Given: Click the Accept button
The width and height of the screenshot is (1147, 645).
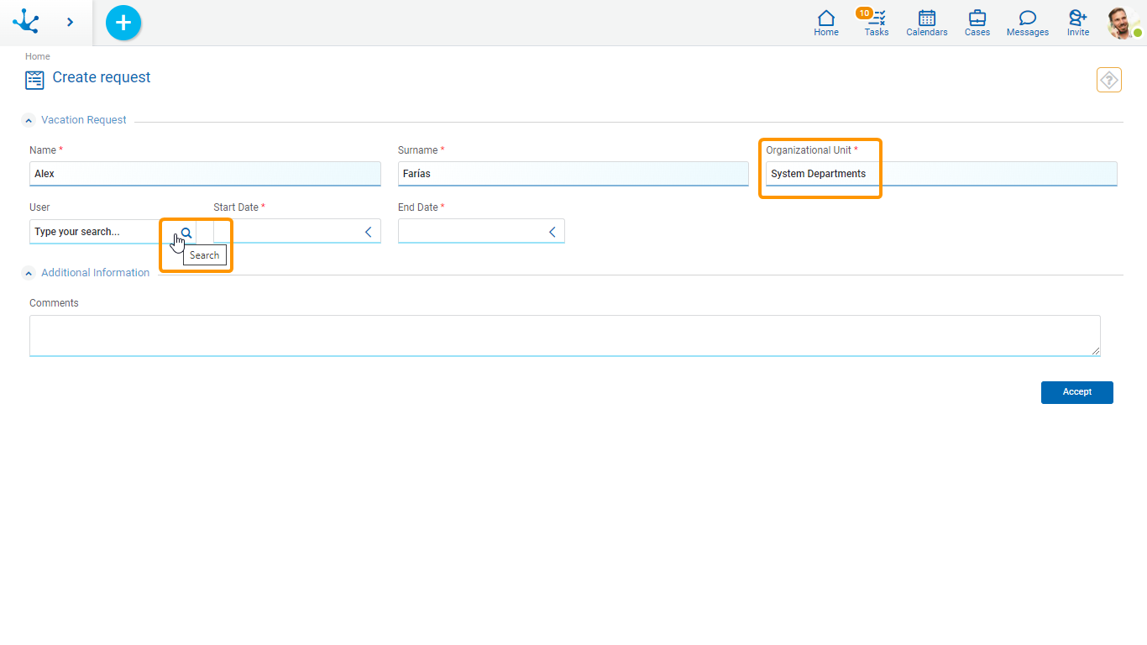Looking at the screenshot, I should pyautogui.click(x=1076, y=392).
